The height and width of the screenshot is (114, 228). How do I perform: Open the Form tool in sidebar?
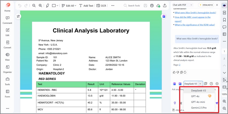7,93
